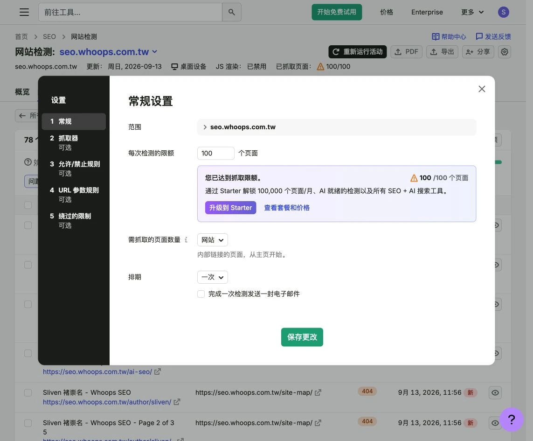The width and height of the screenshot is (533, 441).
Task: Click the 分享 button
Action: [x=478, y=52]
